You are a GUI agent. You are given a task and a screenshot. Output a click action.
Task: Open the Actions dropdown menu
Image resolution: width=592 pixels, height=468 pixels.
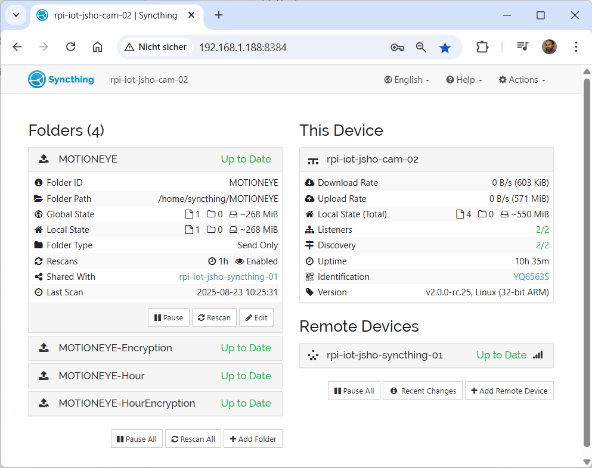coord(522,80)
